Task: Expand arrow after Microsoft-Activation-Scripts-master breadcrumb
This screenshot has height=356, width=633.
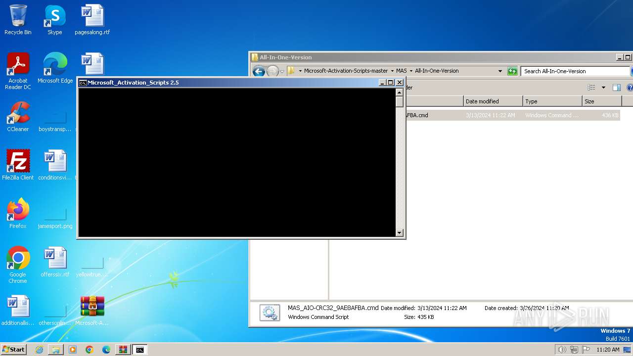Action: 392,71
